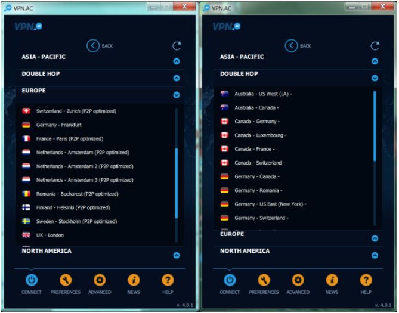The height and width of the screenshot is (313, 399).
Task: Expand North America section in right window
Action: point(375,255)
